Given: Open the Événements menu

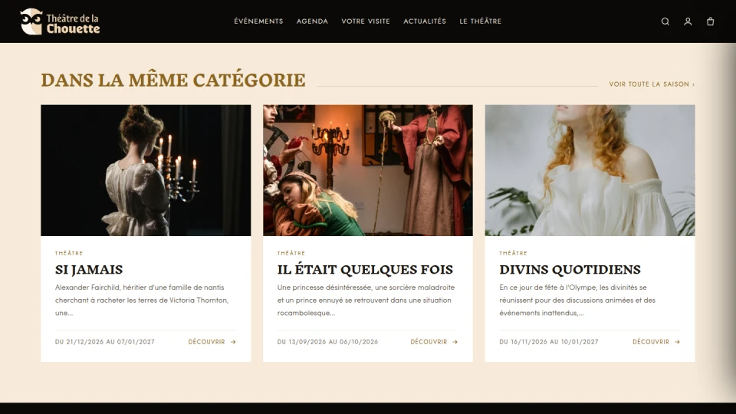Looking at the screenshot, I should [258, 21].
